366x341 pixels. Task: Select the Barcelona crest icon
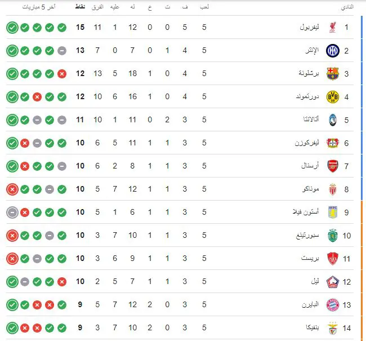click(333, 74)
